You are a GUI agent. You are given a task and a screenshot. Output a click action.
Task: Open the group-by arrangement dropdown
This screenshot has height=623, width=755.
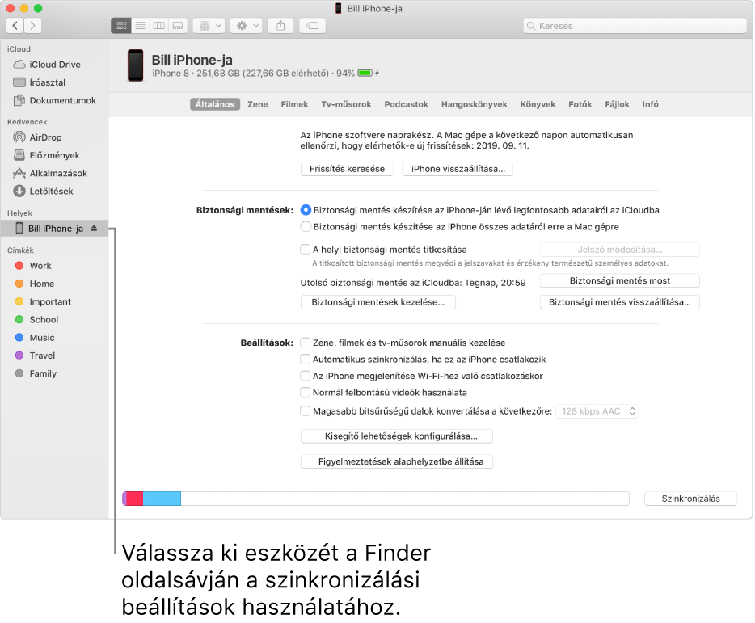(209, 26)
